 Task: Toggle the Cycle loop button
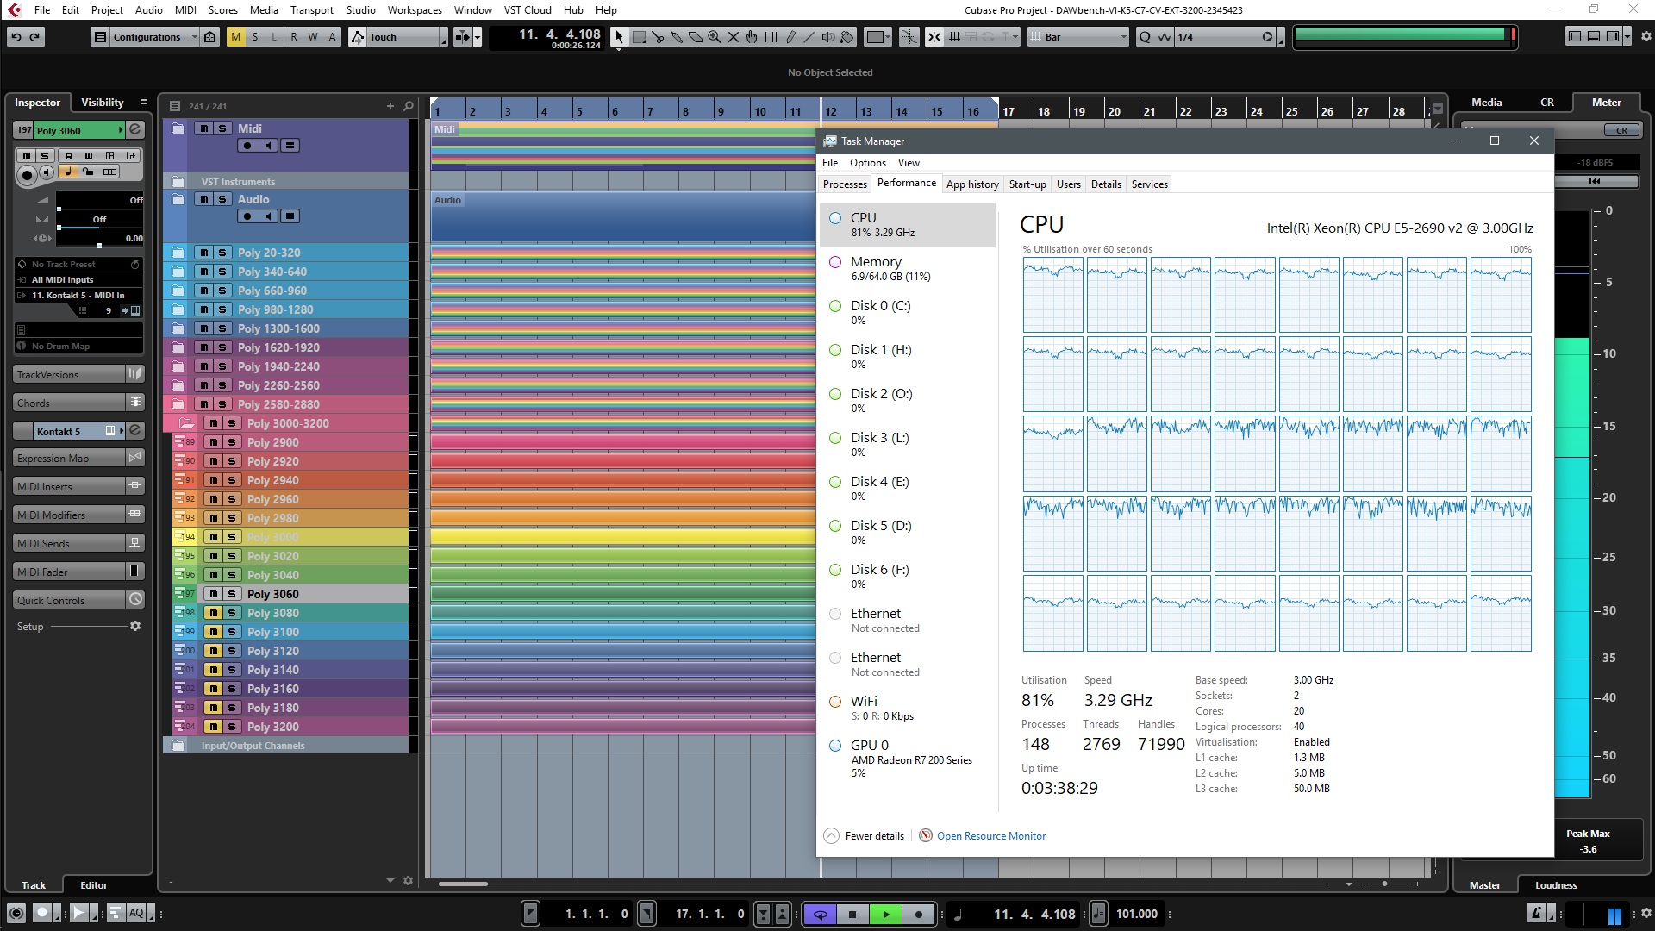pyautogui.click(x=820, y=915)
